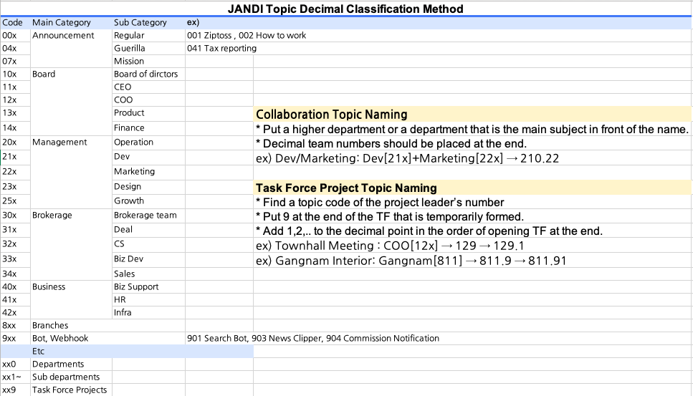The width and height of the screenshot is (693, 396).
Task: Select the 'Brokerage team' cell
Action: coord(148,215)
